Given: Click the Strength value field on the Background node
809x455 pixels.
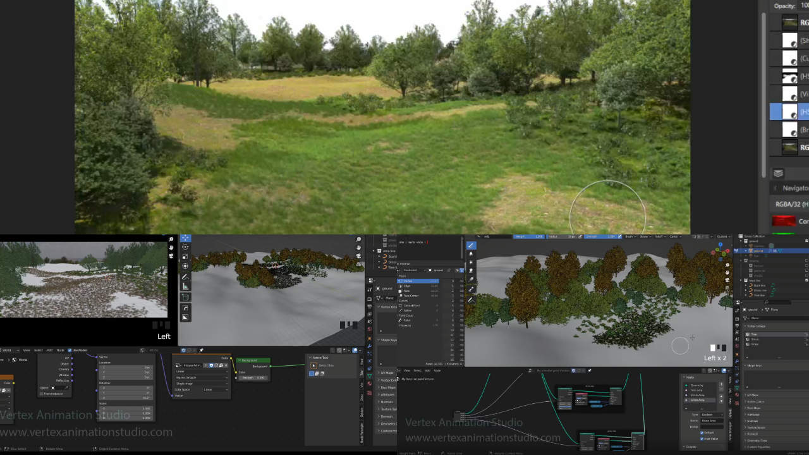Looking at the screenshot, I should 253,378.
